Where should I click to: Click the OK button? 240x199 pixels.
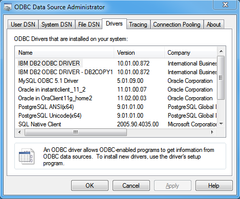[90, 186]
